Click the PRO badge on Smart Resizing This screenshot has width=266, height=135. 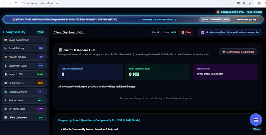41,48
